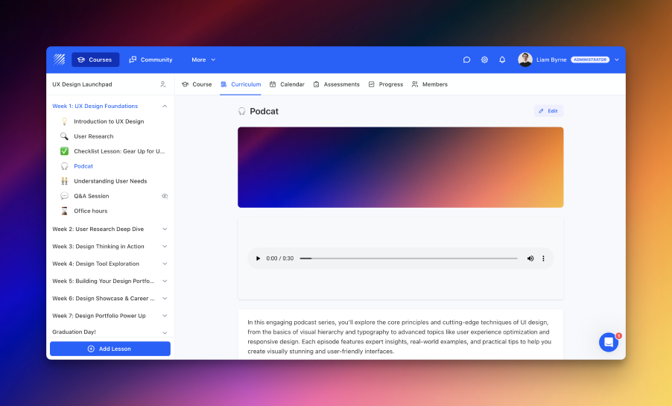Select the Podcat lesson in sidebar
Viewport: 672px width, 406px height.
coord(83,166)
